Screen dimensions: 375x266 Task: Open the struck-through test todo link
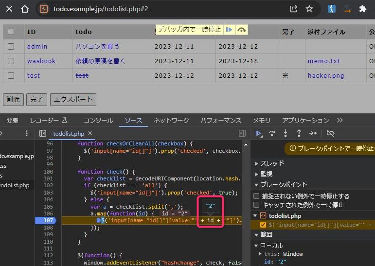82,75
